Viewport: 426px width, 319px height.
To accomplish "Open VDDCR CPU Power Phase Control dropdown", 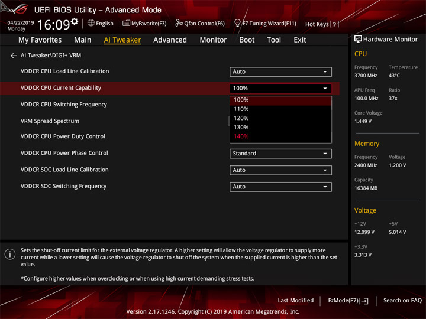I will click(x=280, y=154).
